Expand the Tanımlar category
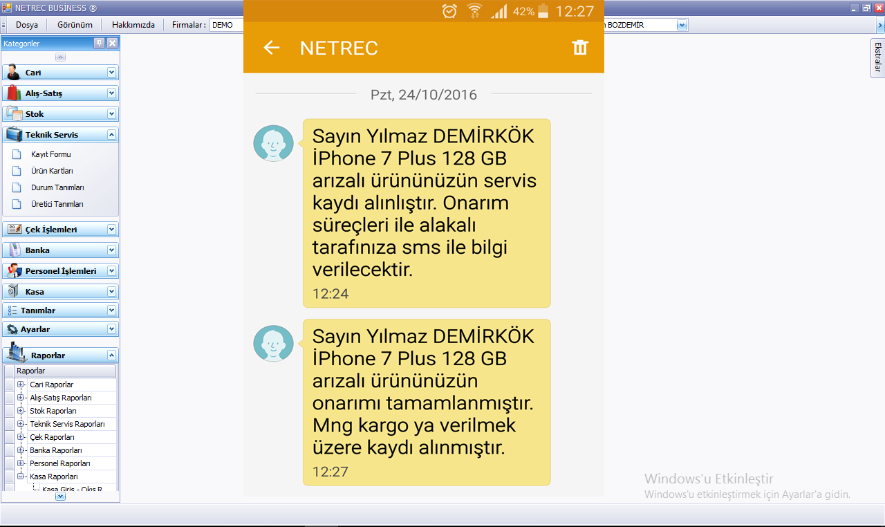 point(111,311)
